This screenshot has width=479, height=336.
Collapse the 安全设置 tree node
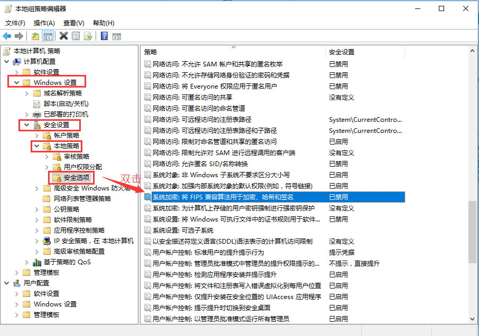coord(26,125)
